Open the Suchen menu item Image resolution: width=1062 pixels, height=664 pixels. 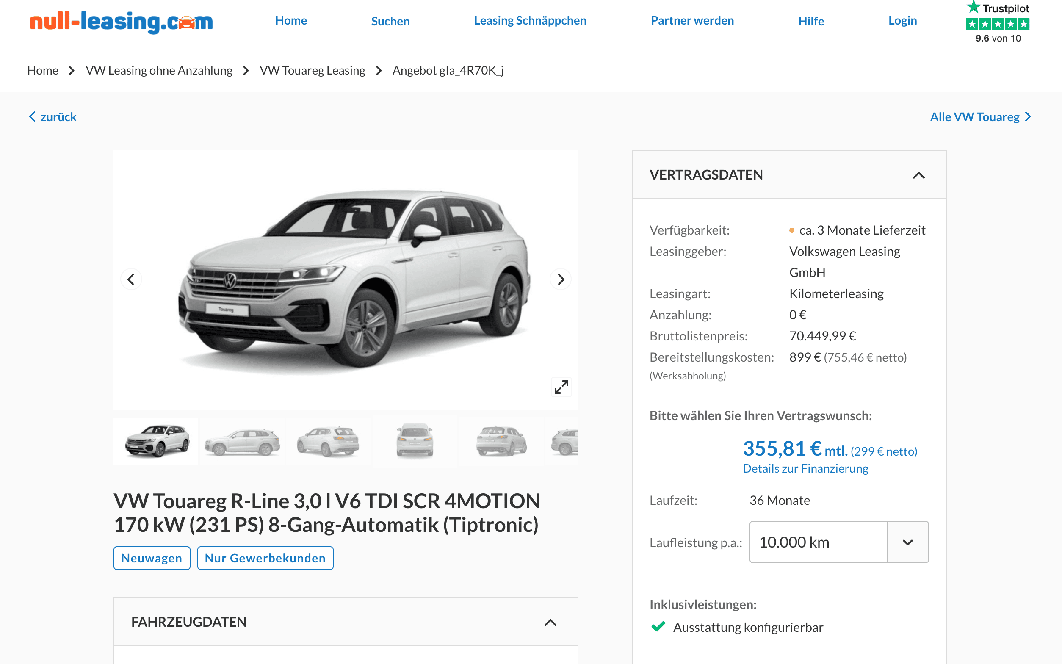(x=390, y=21)
